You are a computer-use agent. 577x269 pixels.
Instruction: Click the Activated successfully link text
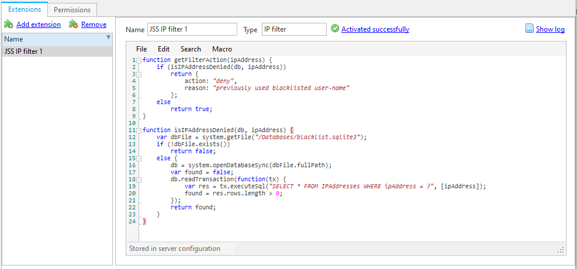[375, 29]
